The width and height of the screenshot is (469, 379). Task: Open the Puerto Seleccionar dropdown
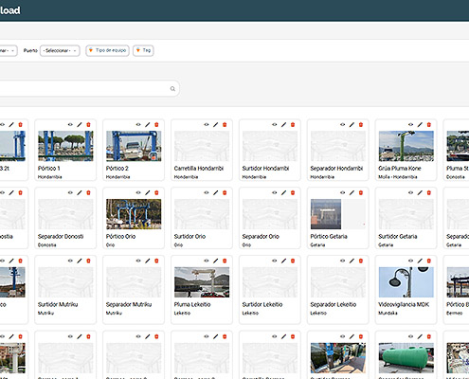tap(60, 50)
